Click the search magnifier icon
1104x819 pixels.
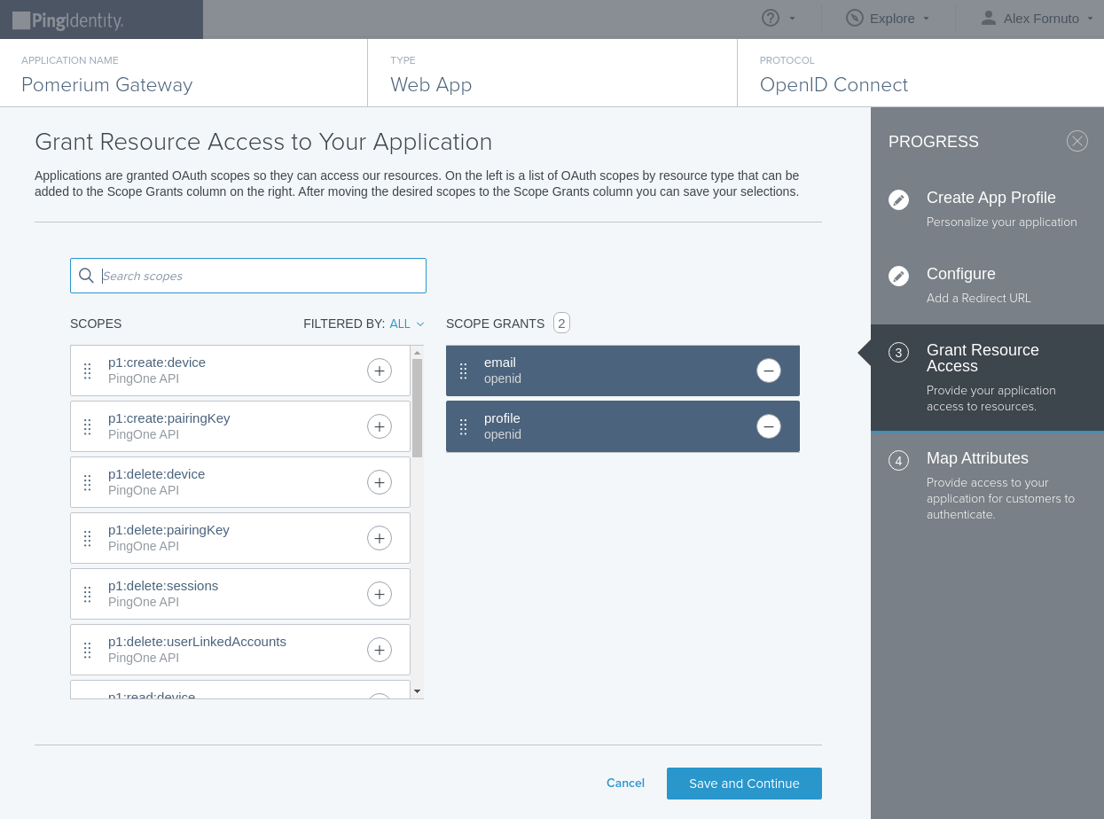[x=86, y=276]
